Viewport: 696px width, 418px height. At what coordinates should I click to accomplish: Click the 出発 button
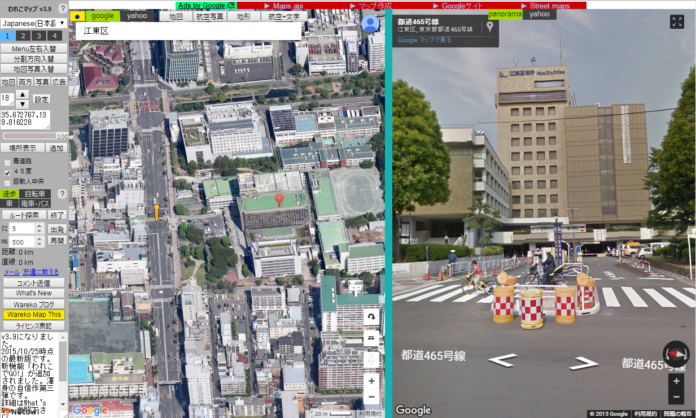(x=58, y=229)
